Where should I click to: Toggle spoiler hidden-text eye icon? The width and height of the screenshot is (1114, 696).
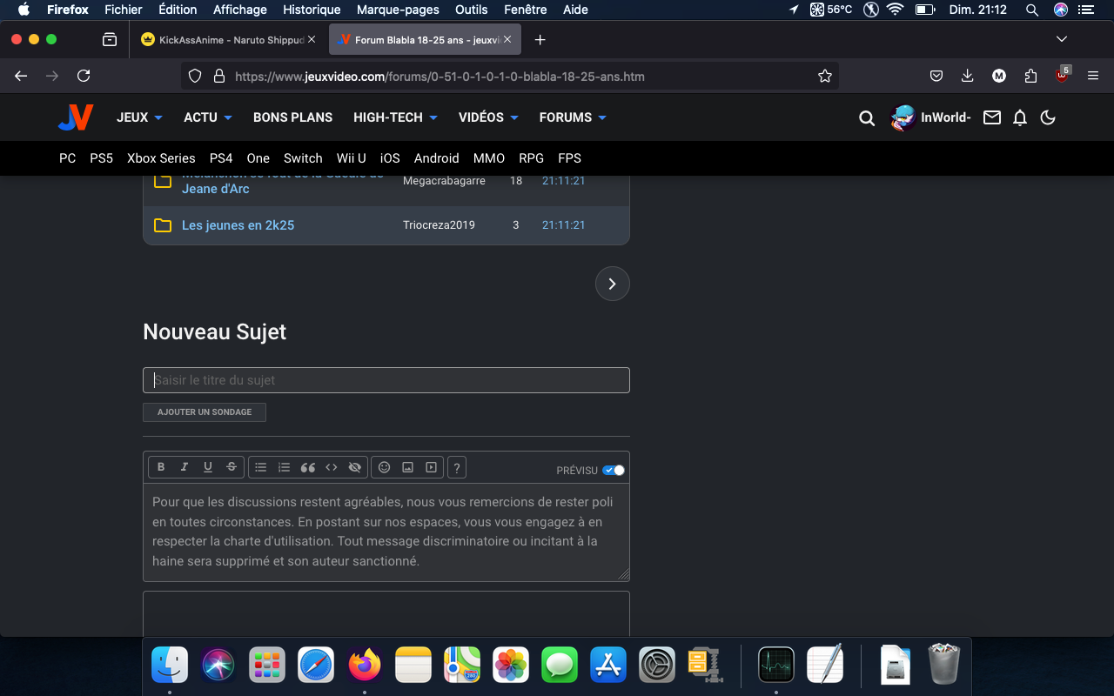[x=354, y=467]
